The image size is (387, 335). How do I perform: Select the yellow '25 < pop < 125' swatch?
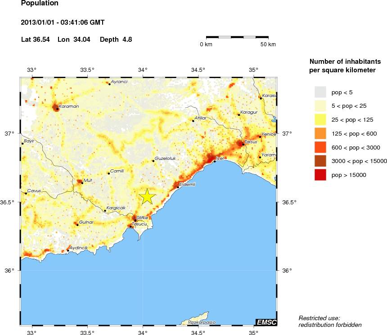[x=320, y=120]
